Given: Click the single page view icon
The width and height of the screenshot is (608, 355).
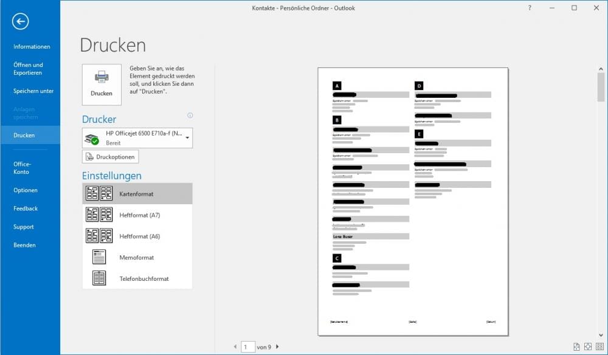Looking at the screenshot, I should pos(588,346).
